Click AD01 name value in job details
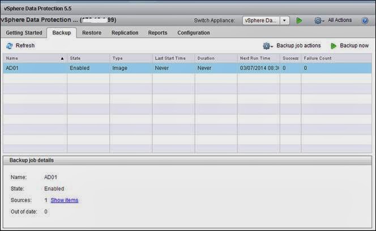Viewport: 376px width, 231px height. click(51, 177)
